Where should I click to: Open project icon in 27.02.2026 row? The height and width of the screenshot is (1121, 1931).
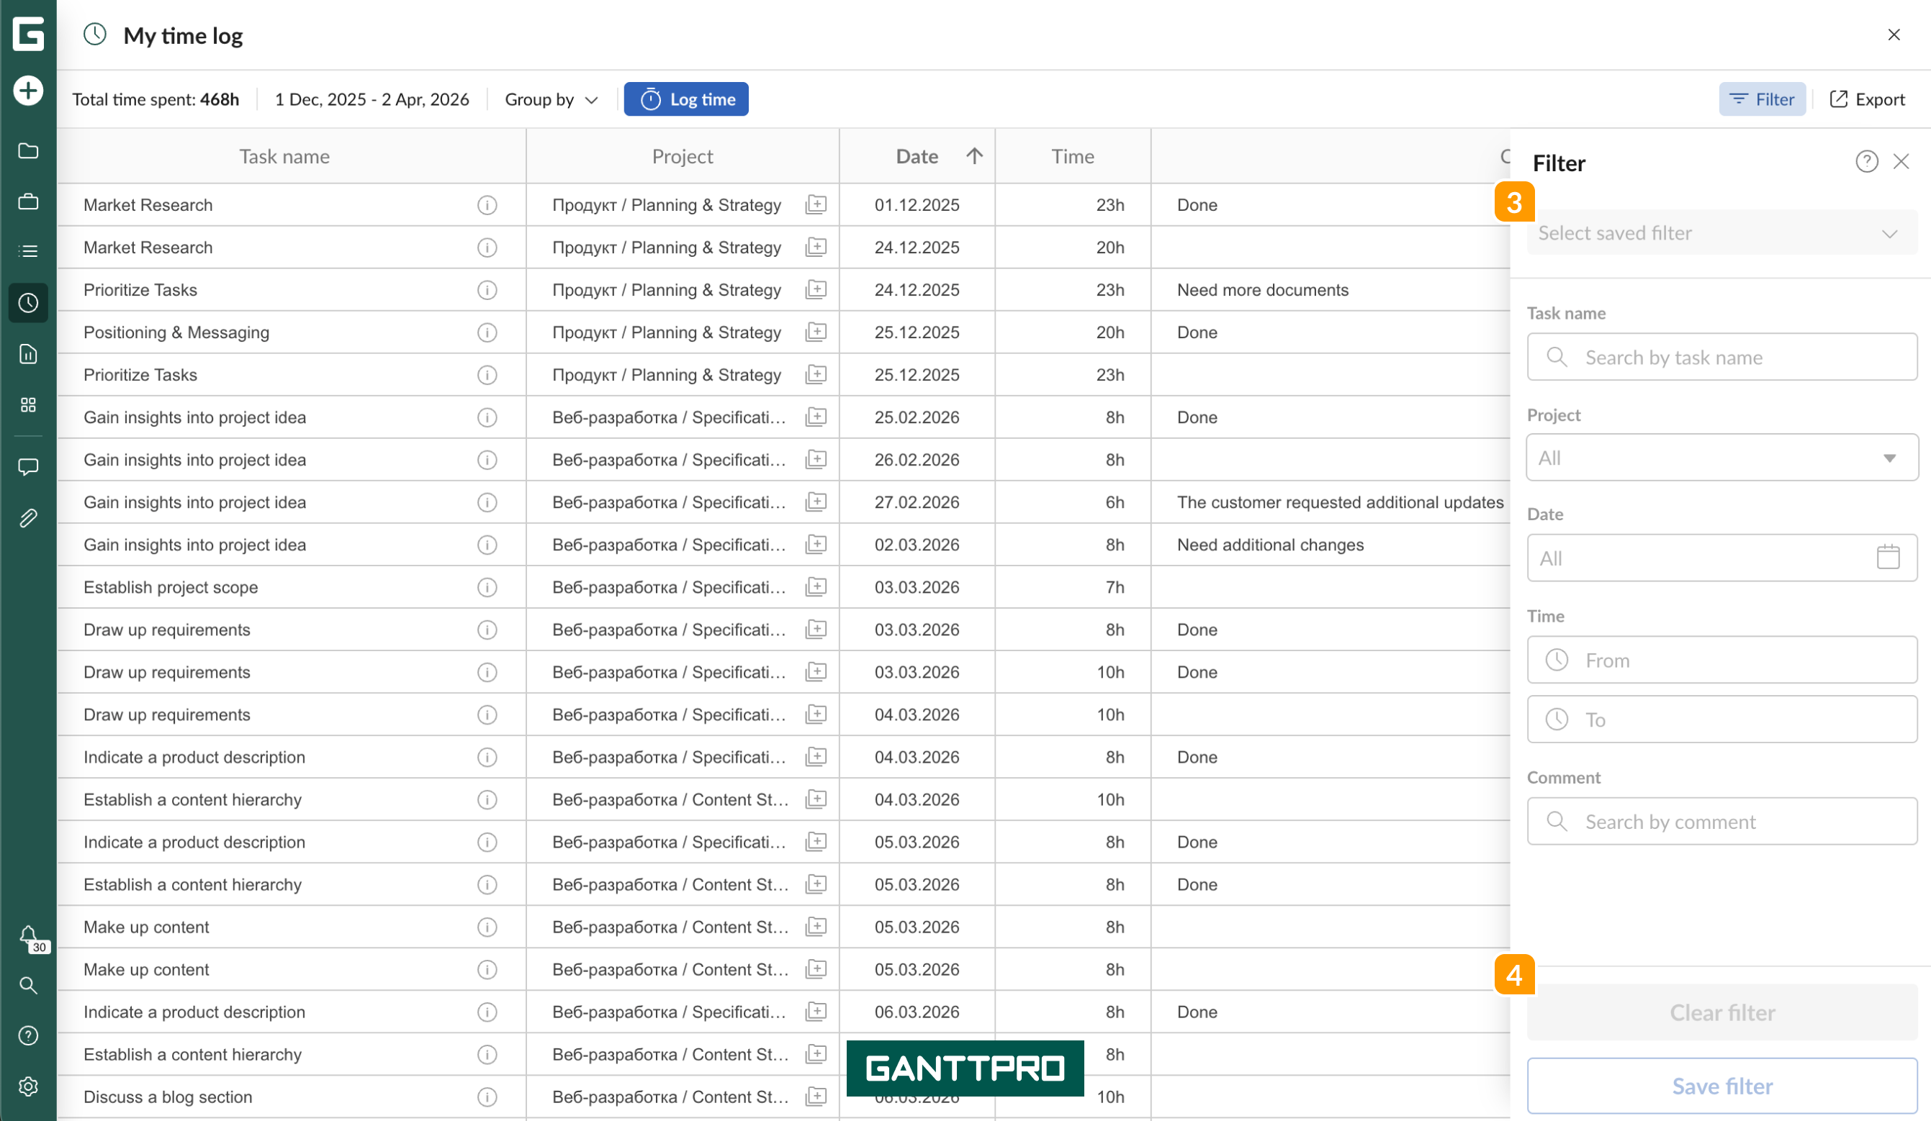[816, 502]
